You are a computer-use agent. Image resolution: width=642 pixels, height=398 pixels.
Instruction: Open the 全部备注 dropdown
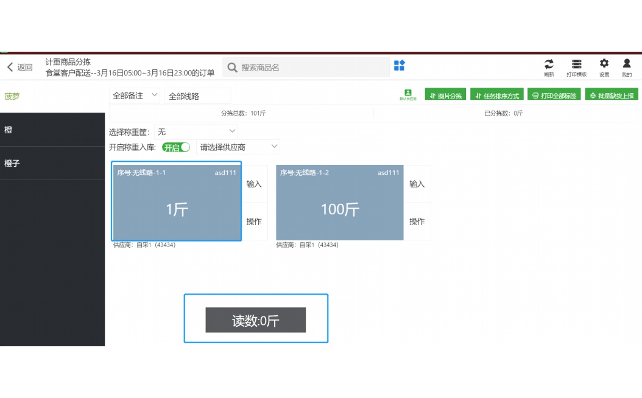click(134, 96)
